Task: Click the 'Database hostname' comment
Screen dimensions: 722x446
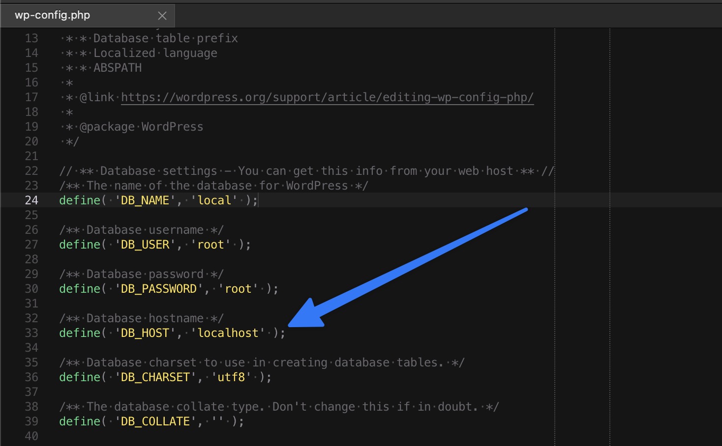Action: (141, 318)
